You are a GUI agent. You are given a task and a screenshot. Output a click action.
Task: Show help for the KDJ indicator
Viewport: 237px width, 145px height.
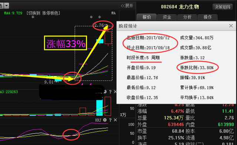(110, 120)
